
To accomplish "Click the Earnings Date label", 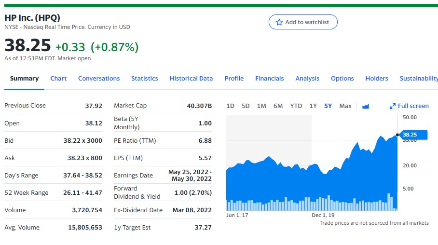I will point(133,176).
